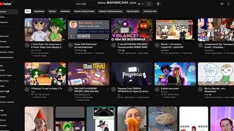Open the Short of man eating orange snack
Image resolution: width=234 pixels, height=131 pixels.
point(132,119)
